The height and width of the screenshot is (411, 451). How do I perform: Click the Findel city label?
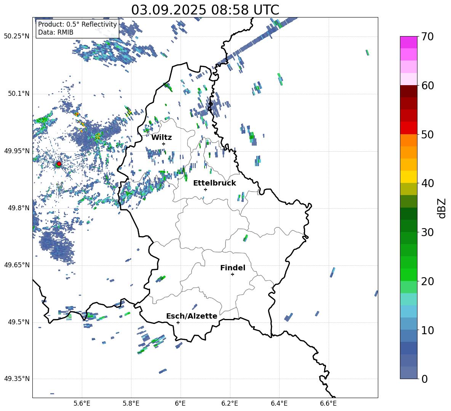point(233,268)
